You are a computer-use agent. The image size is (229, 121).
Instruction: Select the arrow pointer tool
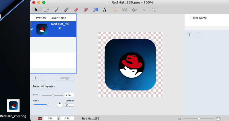click(x=37, y=10)
